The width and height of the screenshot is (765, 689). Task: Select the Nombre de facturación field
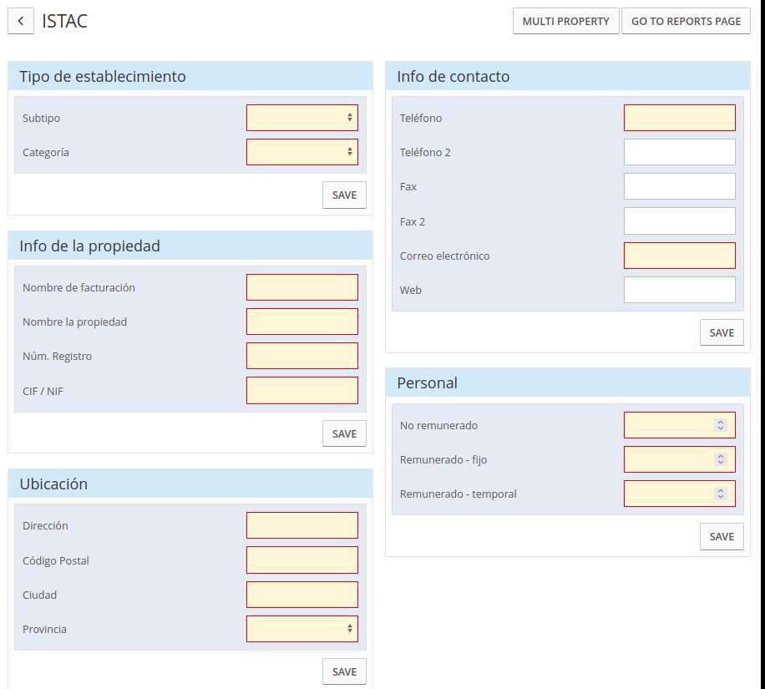pyautogui.click(x=302, y=287)
